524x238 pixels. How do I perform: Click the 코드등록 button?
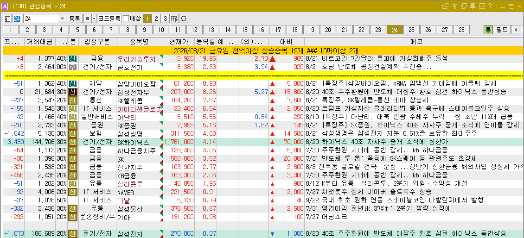point(109,19)
